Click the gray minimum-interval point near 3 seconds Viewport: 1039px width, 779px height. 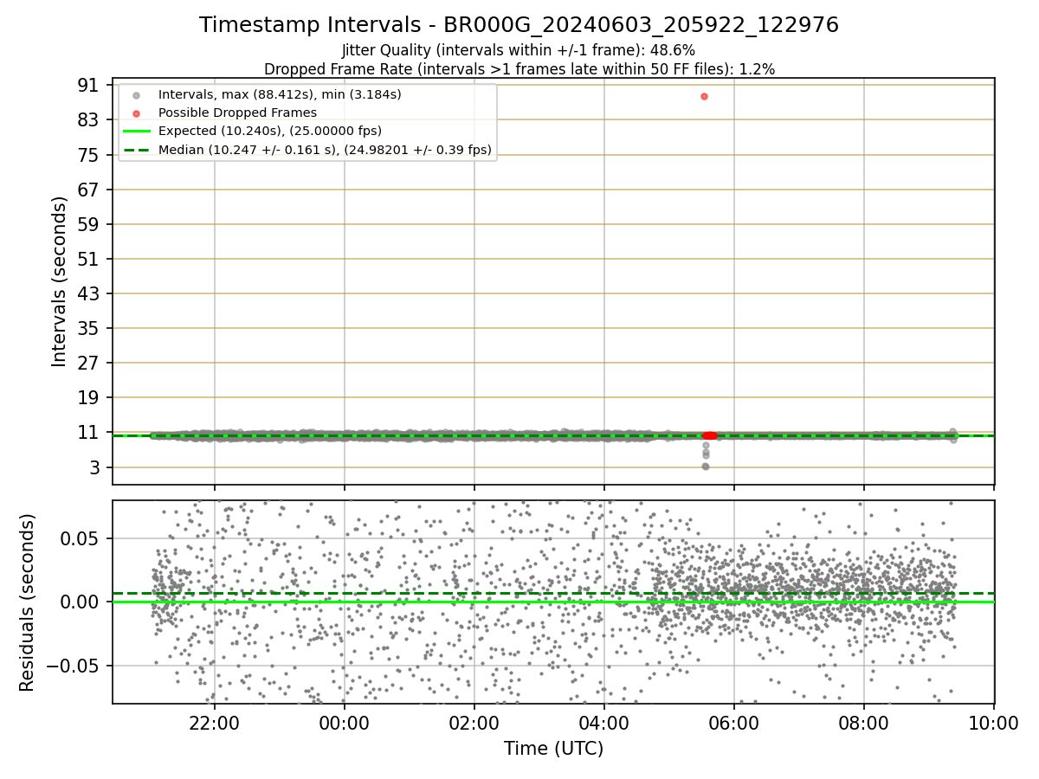click(x=705, y=466)
